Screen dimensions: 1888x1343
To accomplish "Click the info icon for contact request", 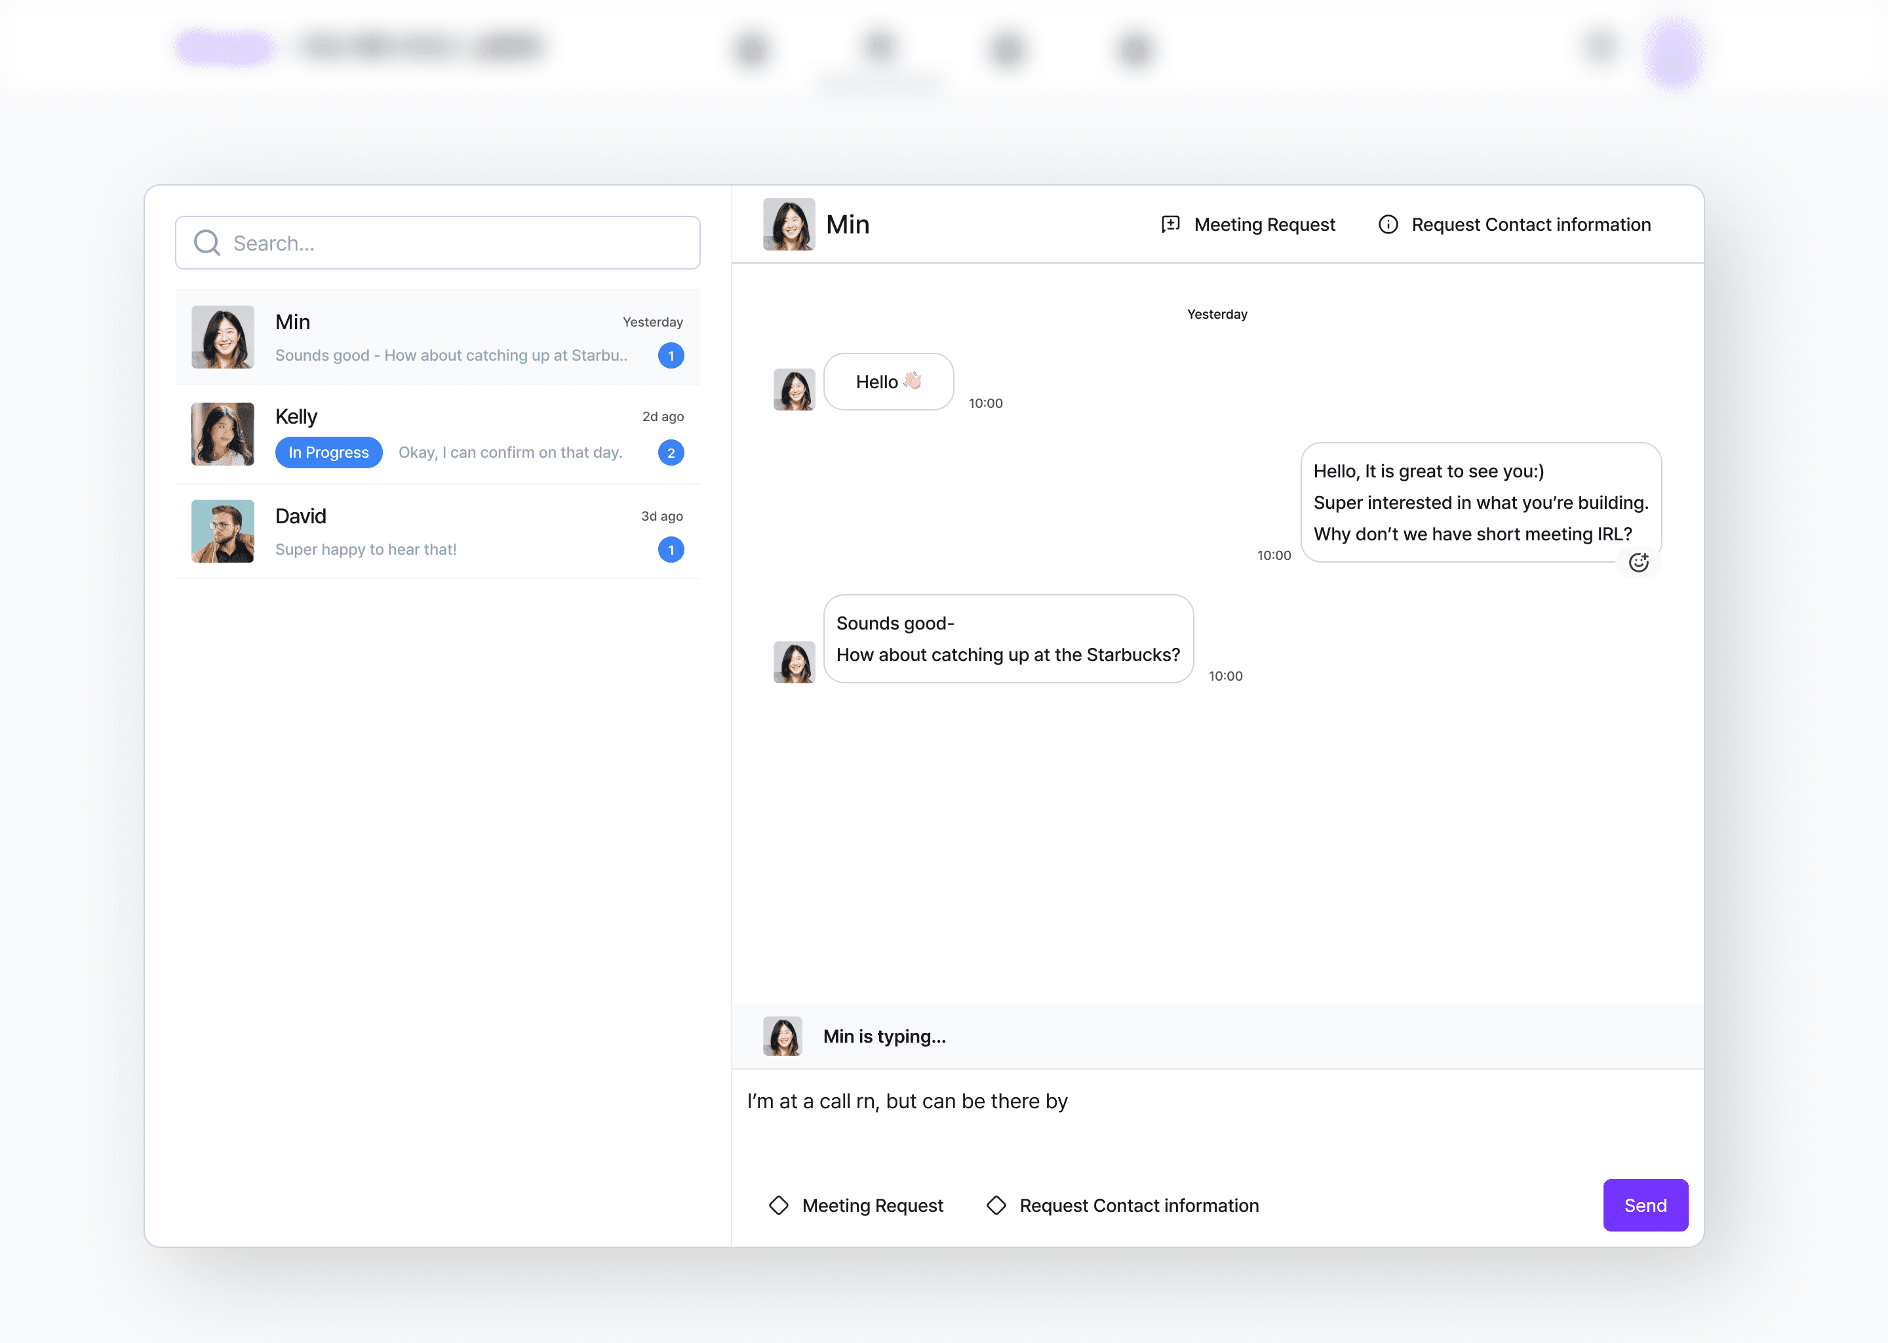I will point(1388,224).
